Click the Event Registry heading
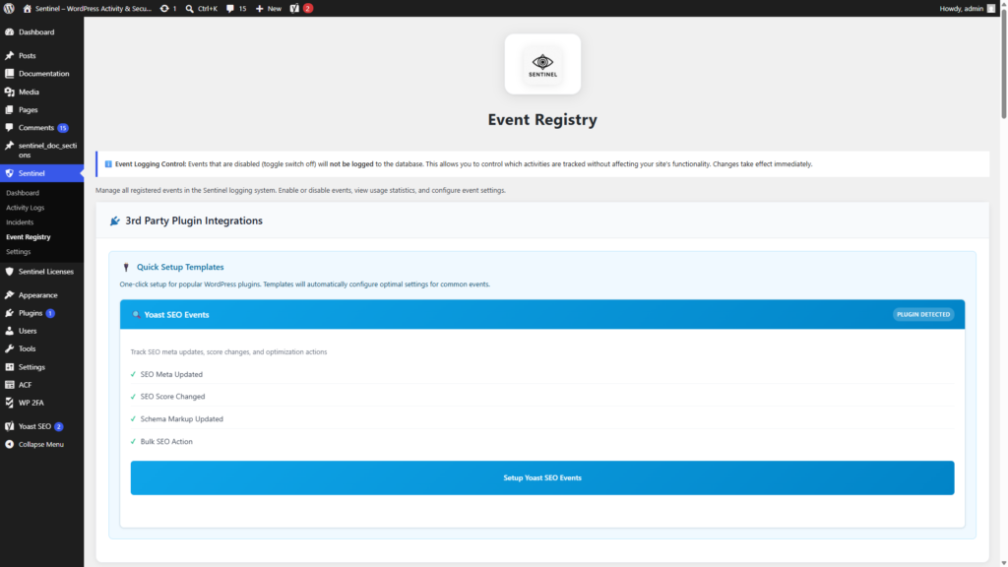This screenshot has height=567, width=1008. click(x=542, y=119)
